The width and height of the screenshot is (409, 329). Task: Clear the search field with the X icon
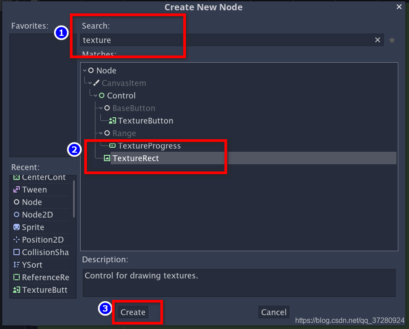(x=378, y=40)
